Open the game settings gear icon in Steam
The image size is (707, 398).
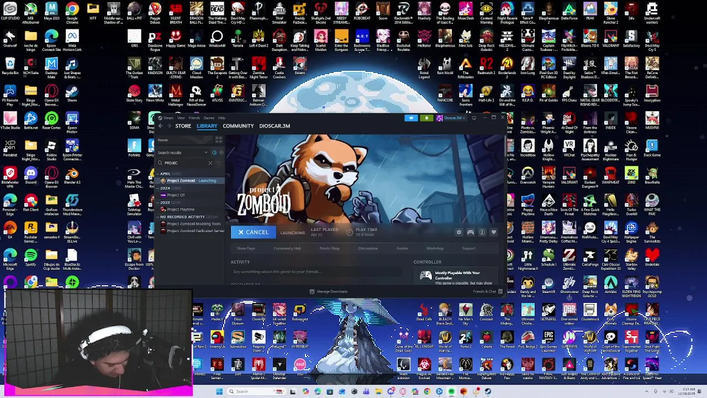(458, 232)
